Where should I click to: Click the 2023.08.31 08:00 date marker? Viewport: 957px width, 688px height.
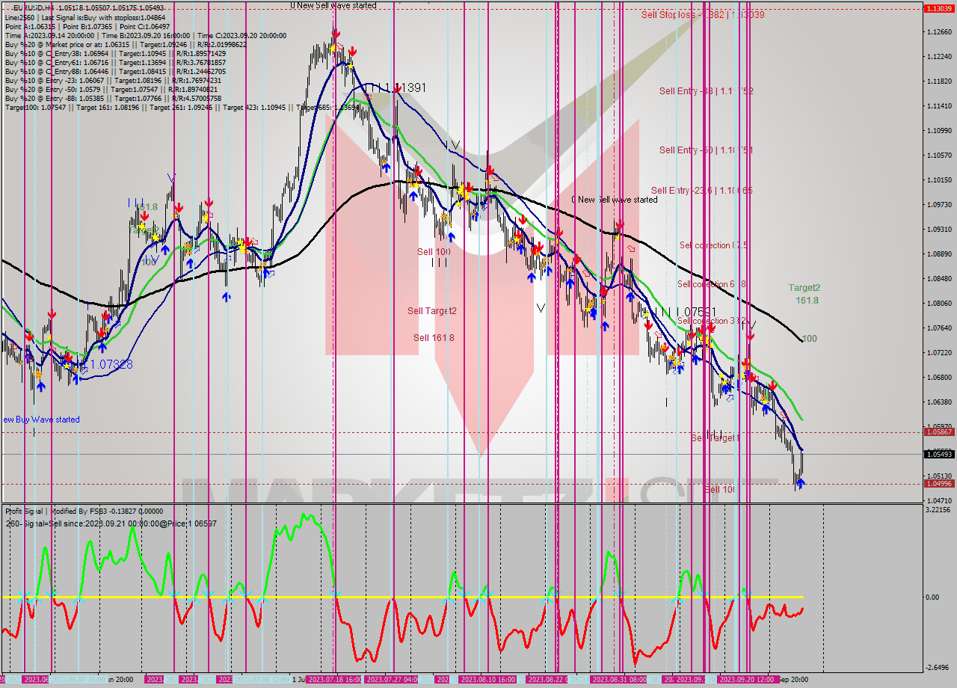point(618,679)
